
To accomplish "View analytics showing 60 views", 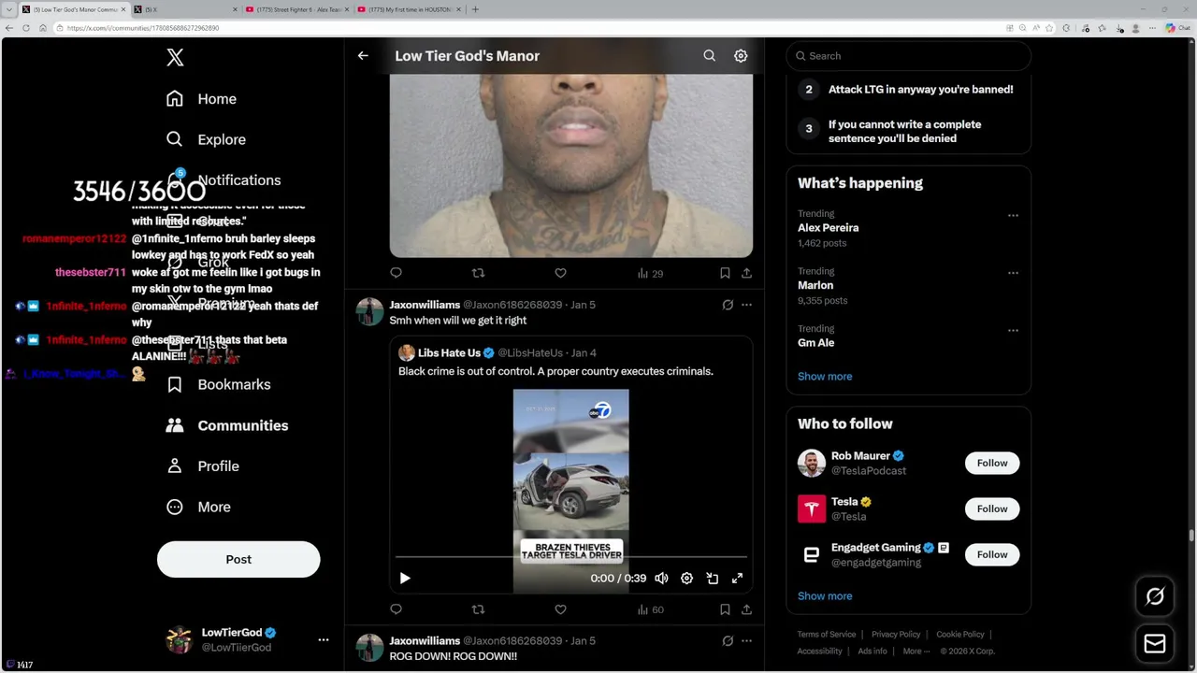I will (x=650, y=609).
